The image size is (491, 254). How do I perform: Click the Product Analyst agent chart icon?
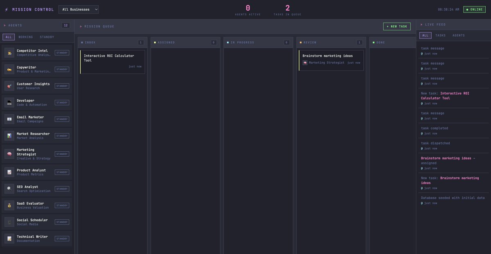point(9,172)
